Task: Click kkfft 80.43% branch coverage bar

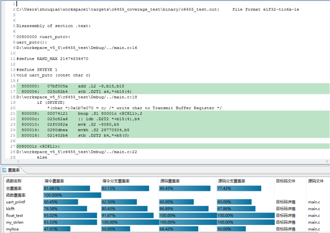Action: 124,209
